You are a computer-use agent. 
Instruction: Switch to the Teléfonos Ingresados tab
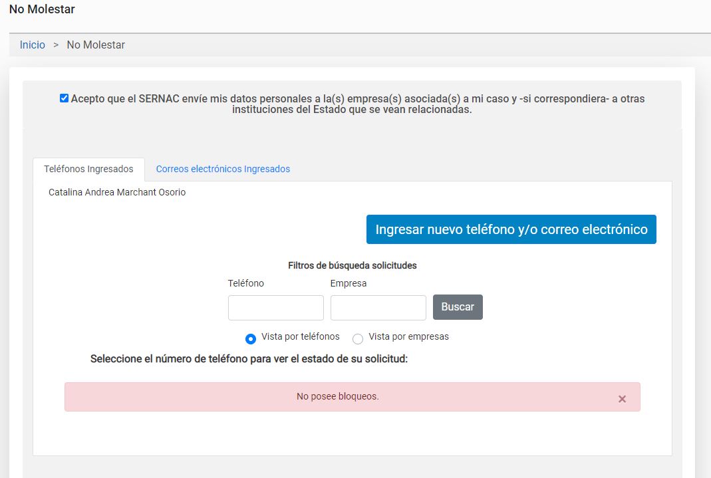pyautogui.click(x=88, y=169)
